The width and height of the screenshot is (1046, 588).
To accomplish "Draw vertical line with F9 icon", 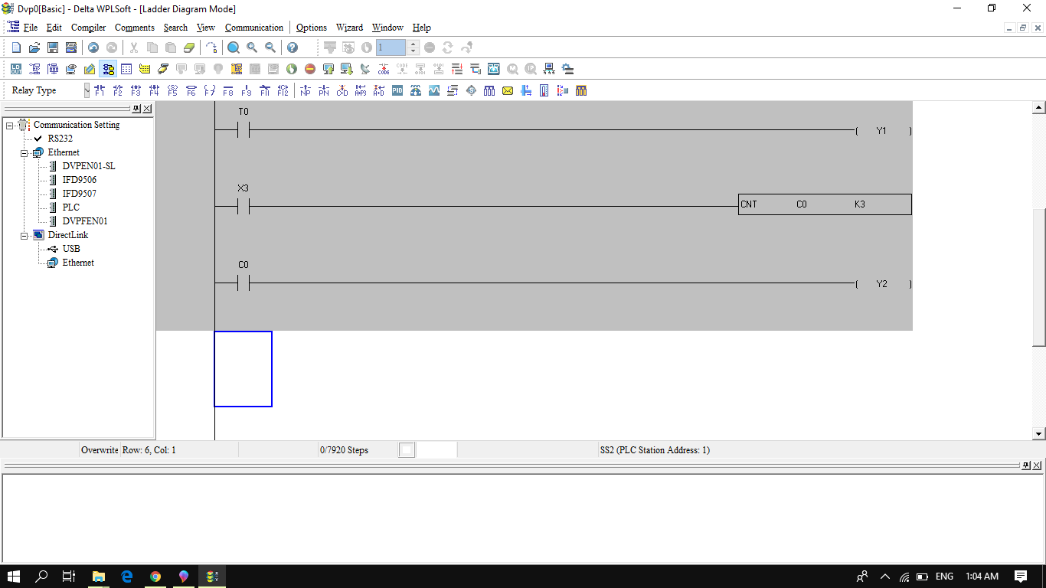I will [x=247, y=90].
